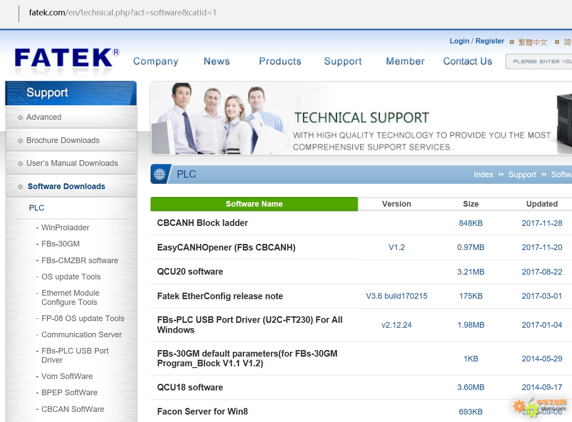Screen dimensions: 572x422
Task: Click the FATEK logo
Action: (67, 58)
